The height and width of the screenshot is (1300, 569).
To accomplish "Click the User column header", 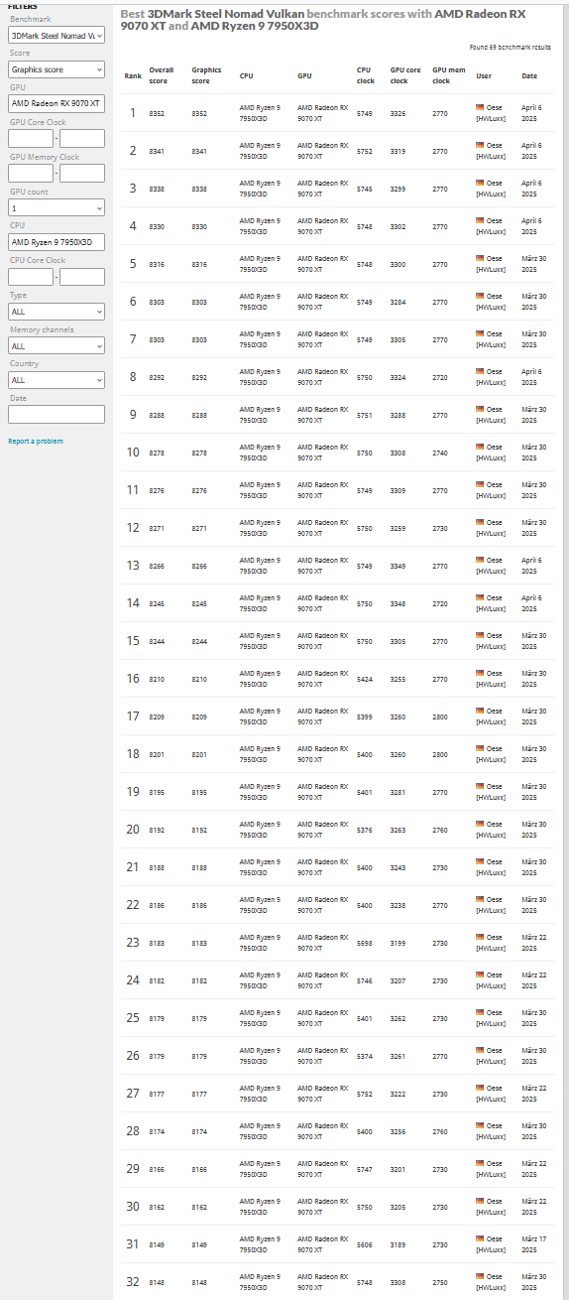I will coord(484,75).
